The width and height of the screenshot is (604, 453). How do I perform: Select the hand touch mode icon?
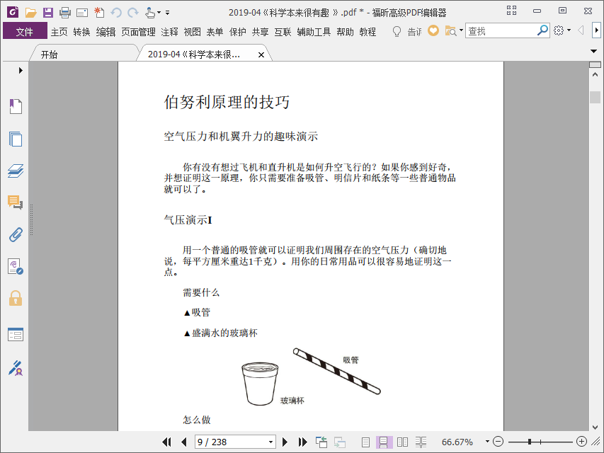coord(150,13)
